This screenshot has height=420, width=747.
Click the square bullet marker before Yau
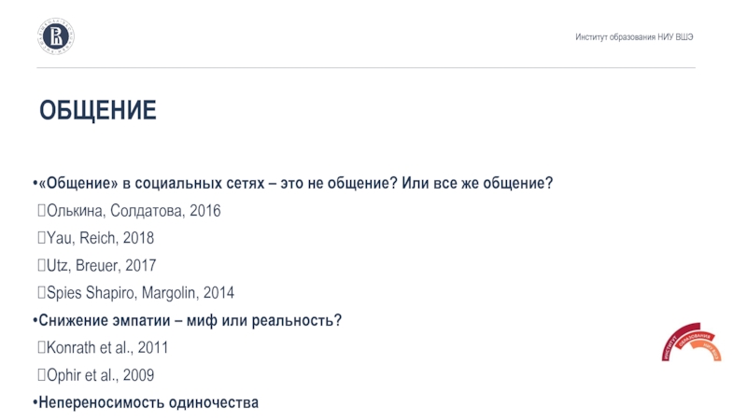(x=41, y=238)
